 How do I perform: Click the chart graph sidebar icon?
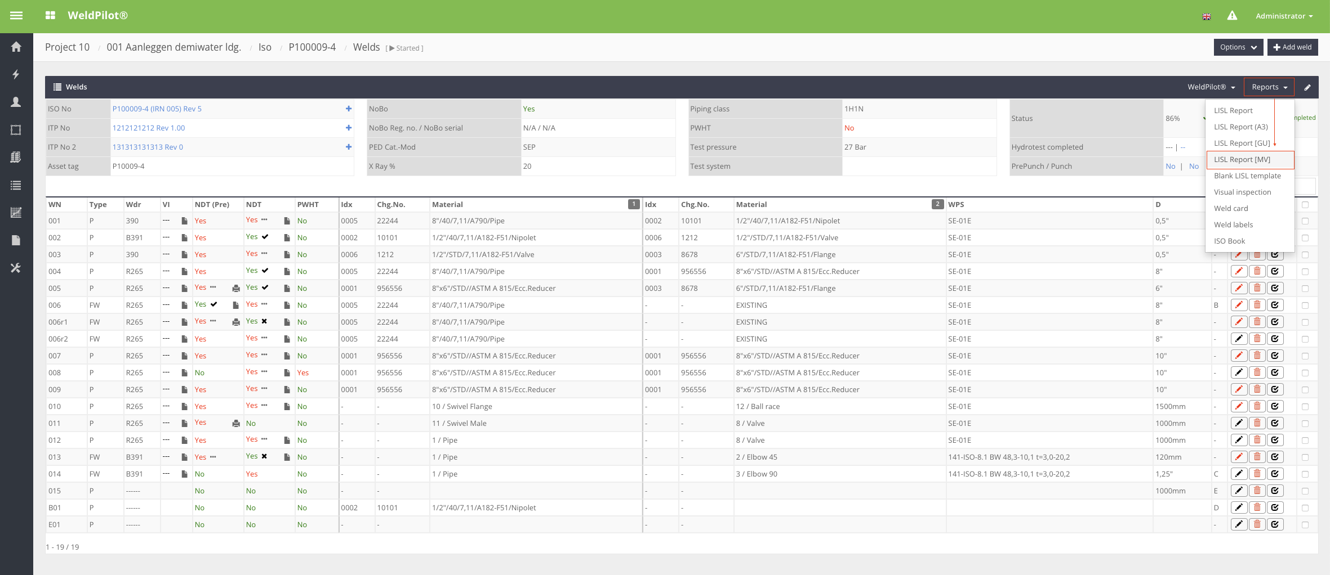(16, 213)
